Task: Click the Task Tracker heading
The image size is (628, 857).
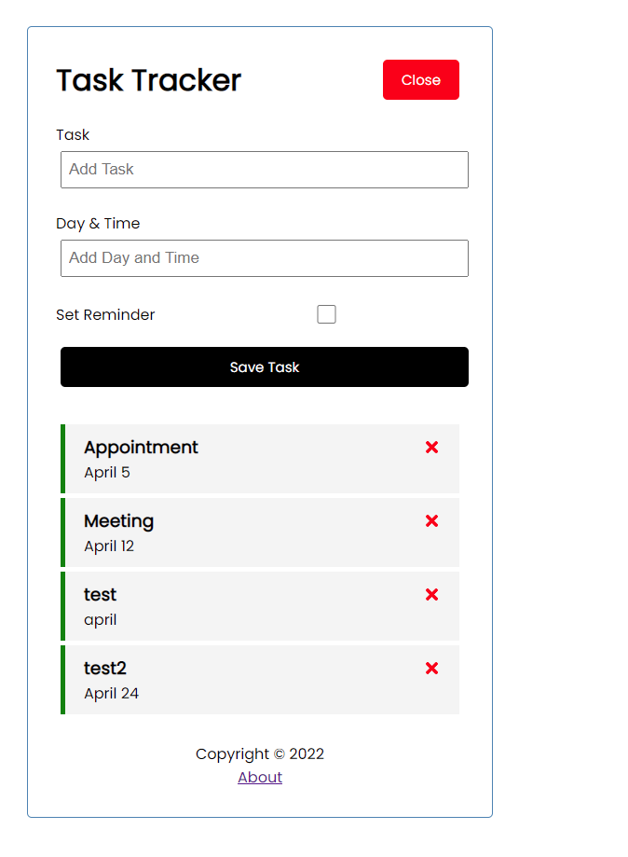Action: click(x=148, y=80)
